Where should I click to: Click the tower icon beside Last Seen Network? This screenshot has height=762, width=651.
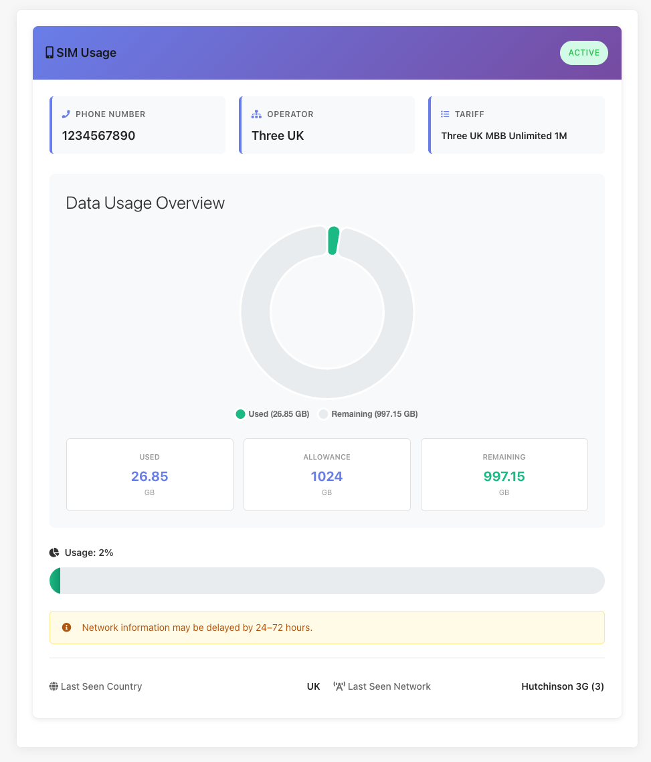[339, 686]
